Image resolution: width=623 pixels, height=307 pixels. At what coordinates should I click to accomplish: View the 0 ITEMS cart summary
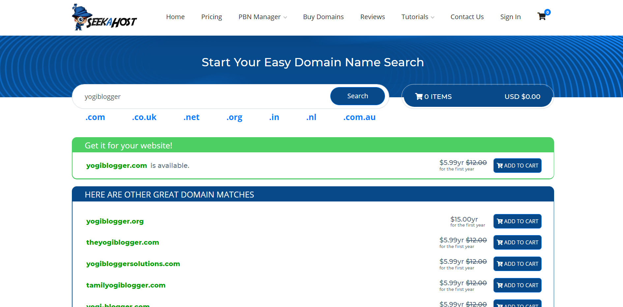click(433, 97)
